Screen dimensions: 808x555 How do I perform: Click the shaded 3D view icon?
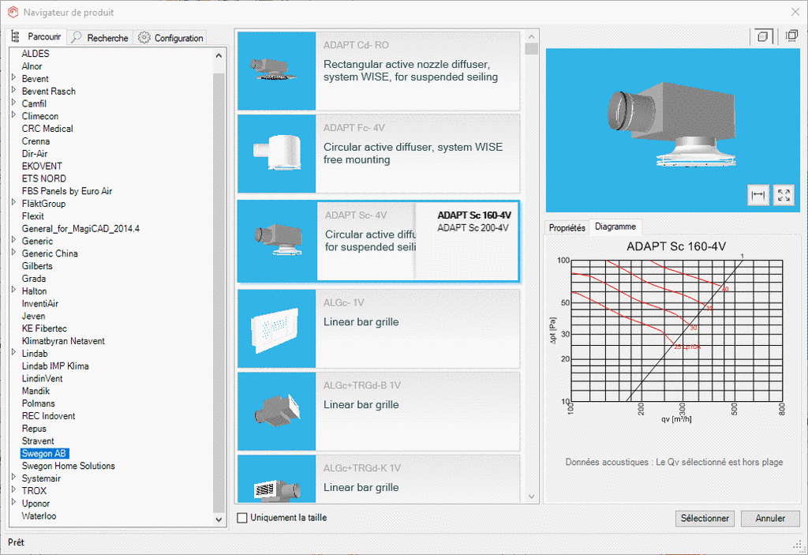tap(763, 36)
